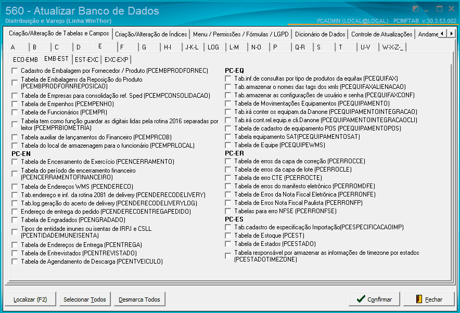Click the tab scroll left arrow

[442, 33]
